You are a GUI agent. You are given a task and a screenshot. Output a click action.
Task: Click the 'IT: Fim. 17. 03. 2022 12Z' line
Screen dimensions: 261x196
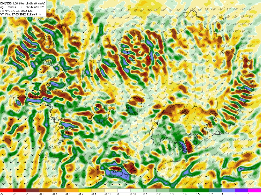point(16,11)
